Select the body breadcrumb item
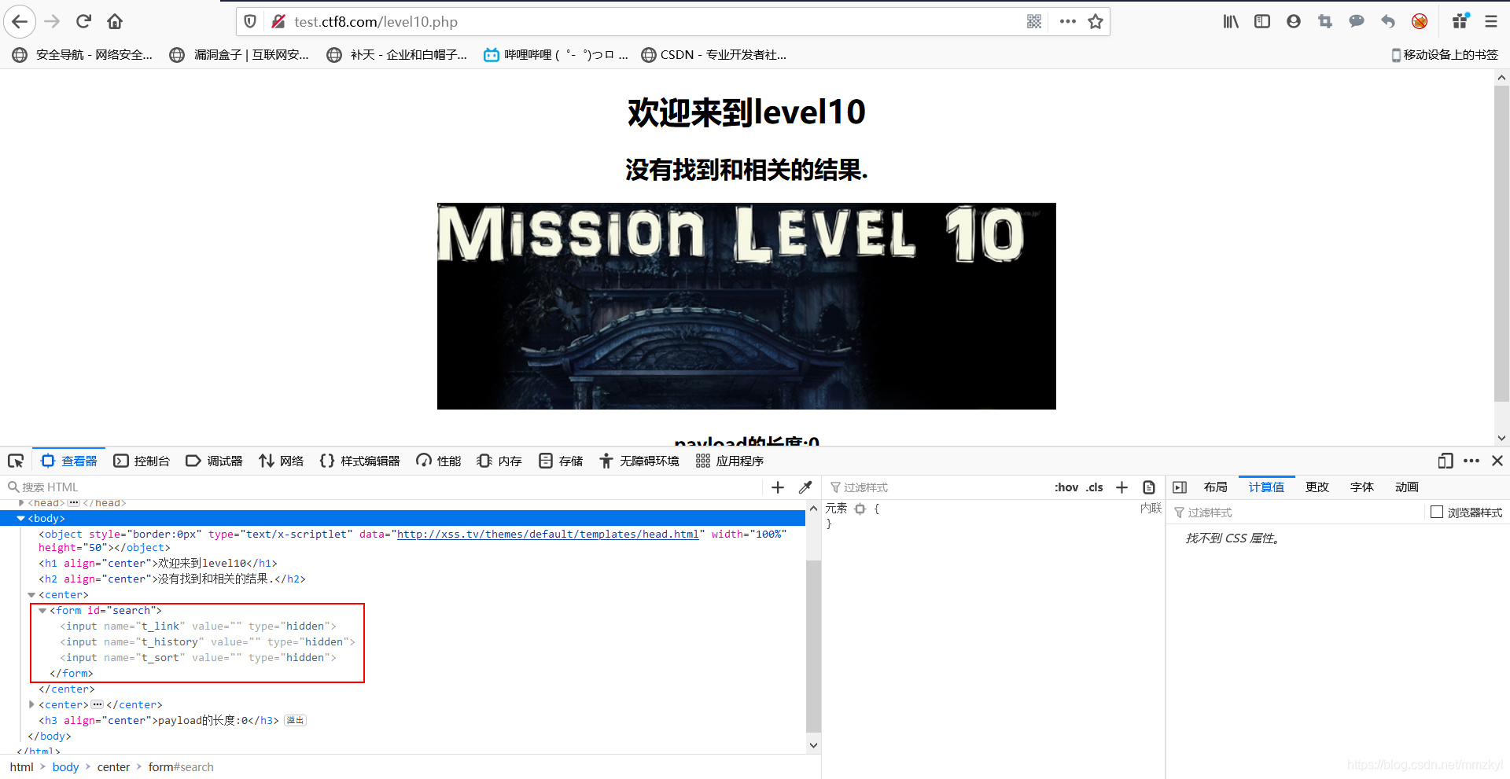Screen dimensions: 1510x779 pos(65,767)
